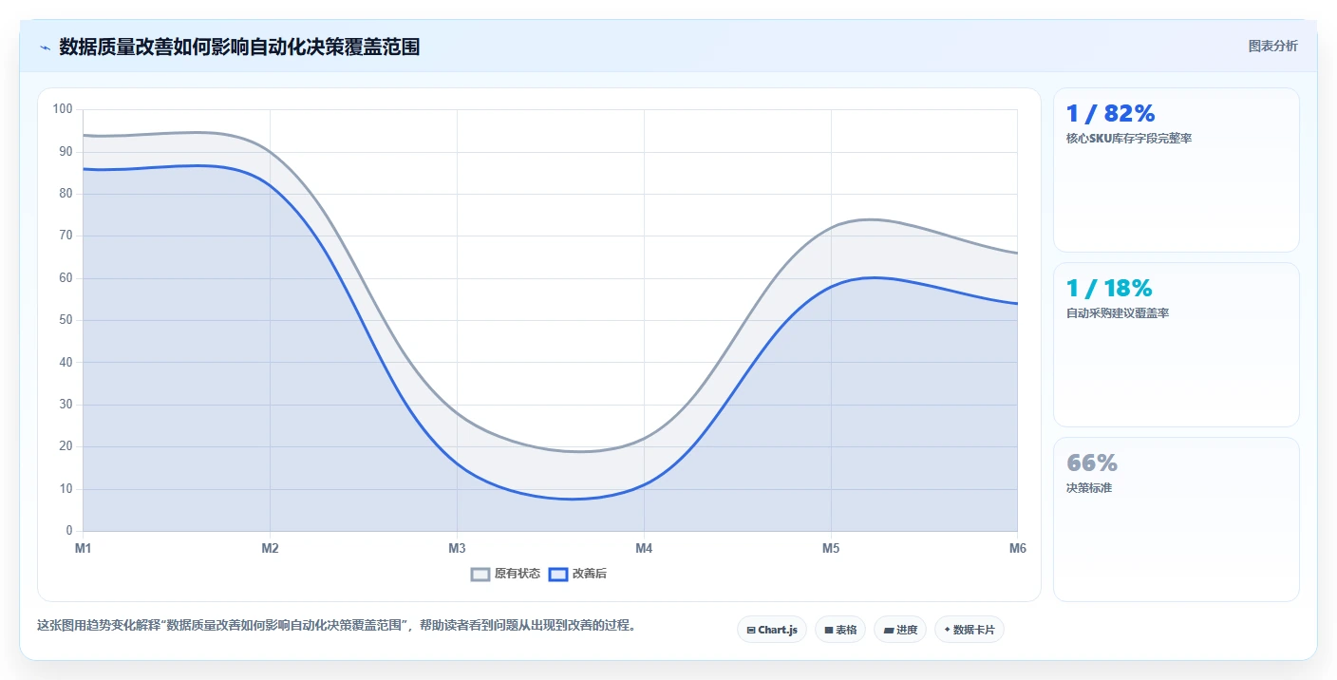The height and width of the screenshot is (680, 1337).
Task: Toggle the 改善后 legend series
Action: 578,574
